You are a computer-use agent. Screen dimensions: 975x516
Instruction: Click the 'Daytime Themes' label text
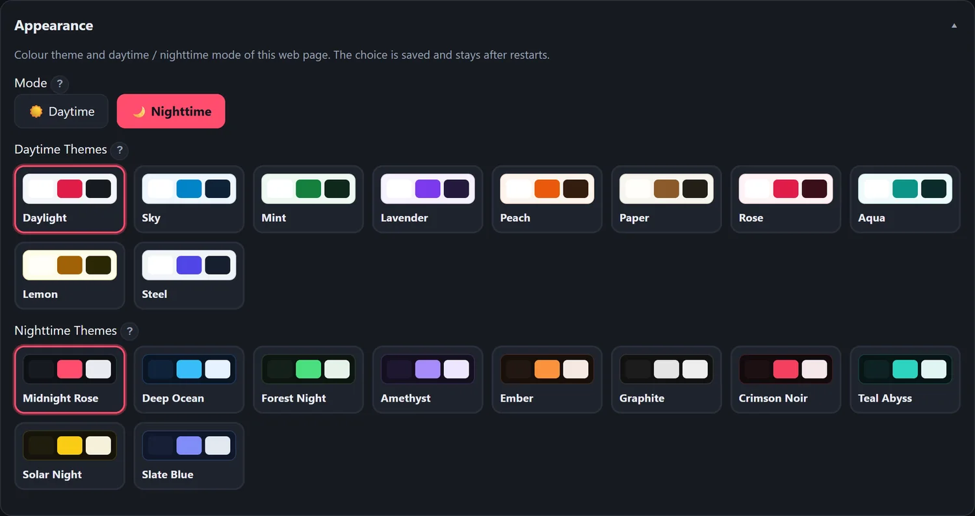click(60, 150)
